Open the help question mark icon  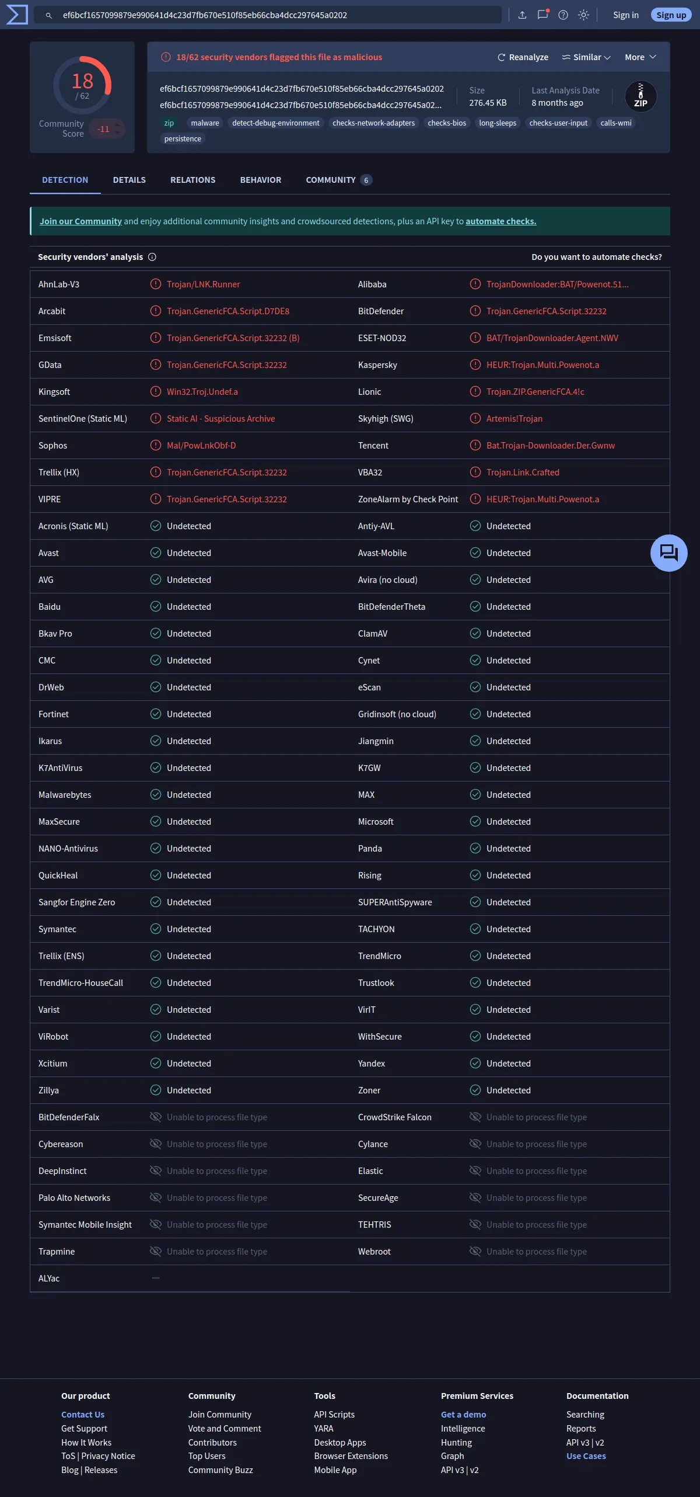(x=563, y=15)
